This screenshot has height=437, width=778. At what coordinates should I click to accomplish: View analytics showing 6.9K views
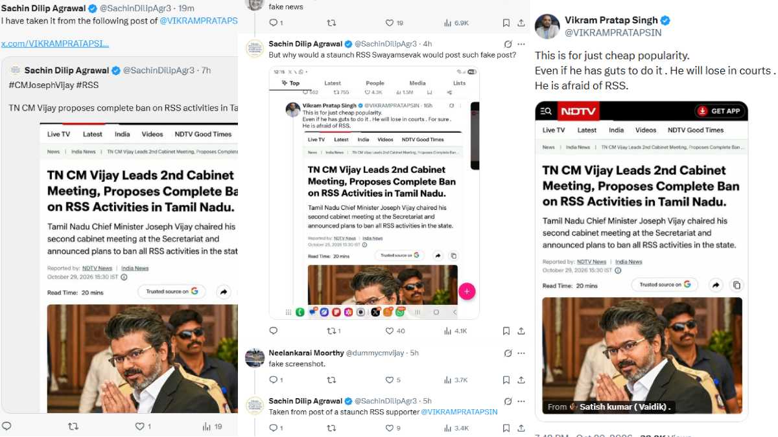(456, 23)
